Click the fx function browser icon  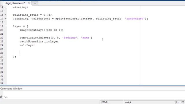(x=1, y=97)
